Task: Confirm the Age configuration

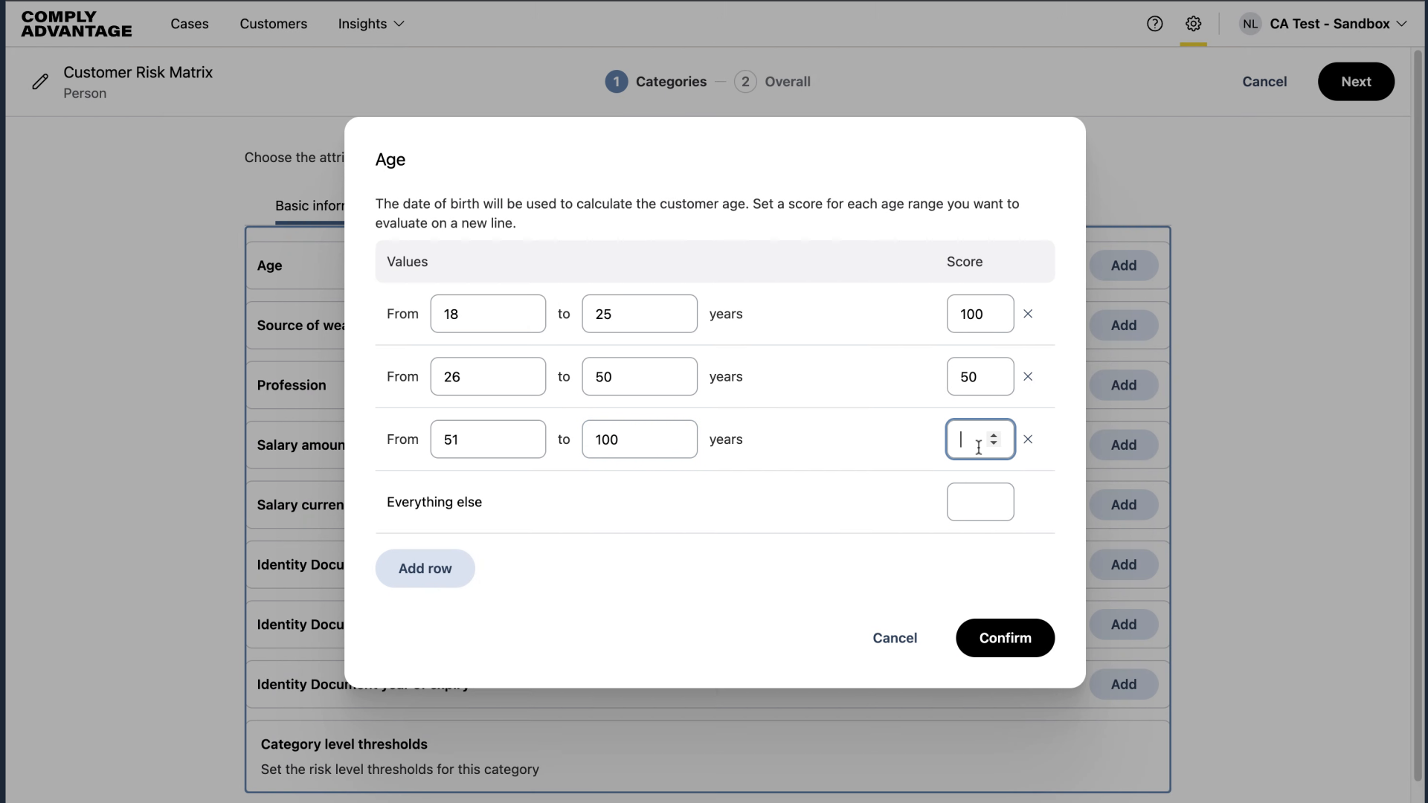Action: [1005, 638]
